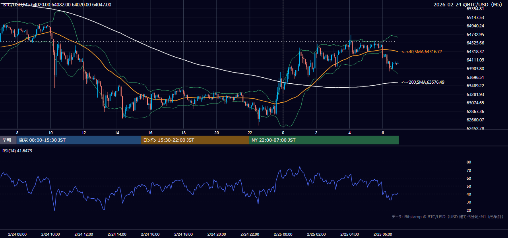Click price axis value 62867.36
Screen dimensions: 508x238
tap(475, 111)
